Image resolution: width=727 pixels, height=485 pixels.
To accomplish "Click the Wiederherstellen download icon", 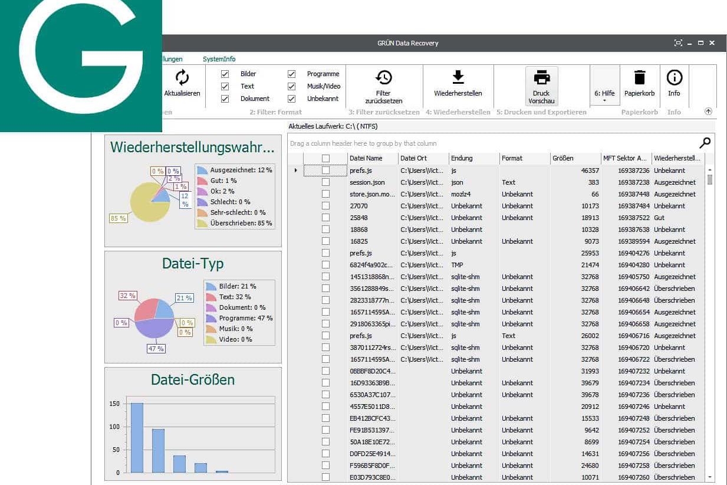I will pos(458,77).
